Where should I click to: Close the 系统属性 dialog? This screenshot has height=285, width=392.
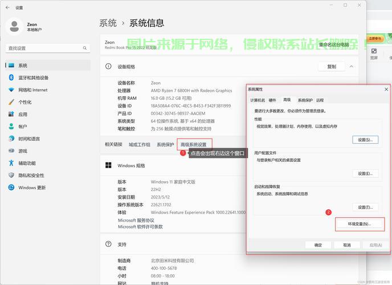click(386, 89)
